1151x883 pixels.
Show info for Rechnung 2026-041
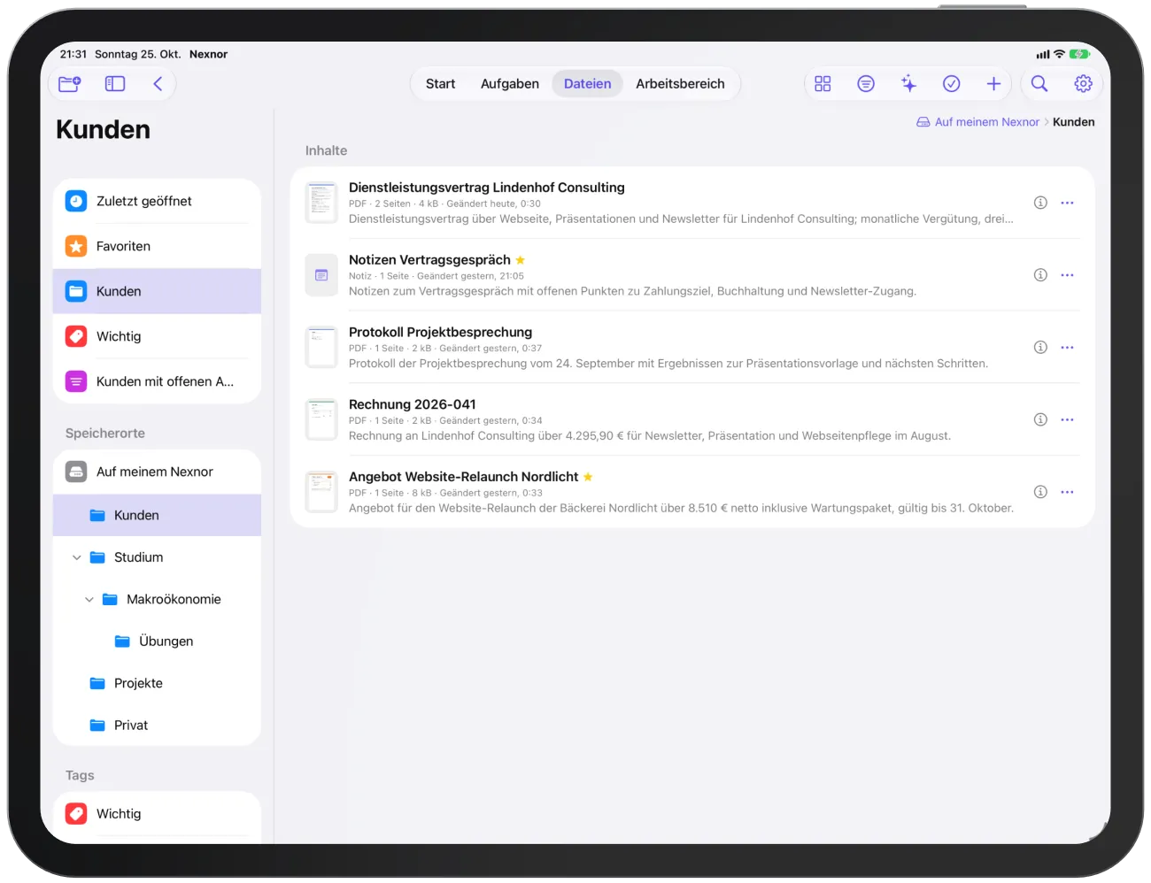[1041, 419]
